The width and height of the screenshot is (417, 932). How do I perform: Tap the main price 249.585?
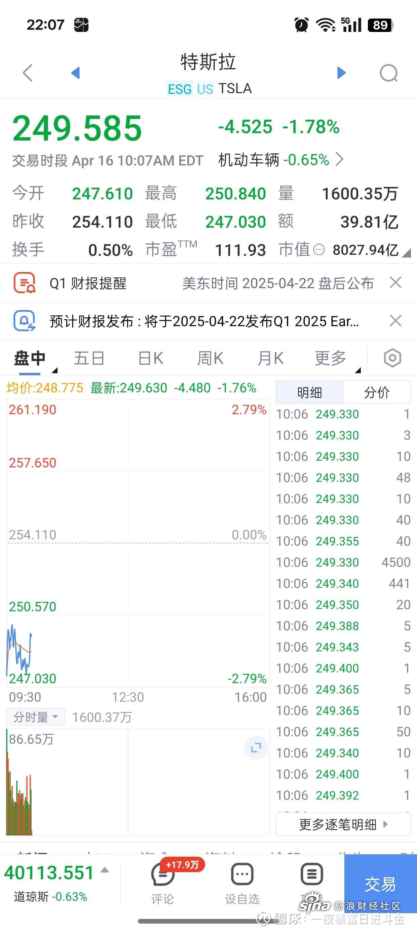coord(77,128)
